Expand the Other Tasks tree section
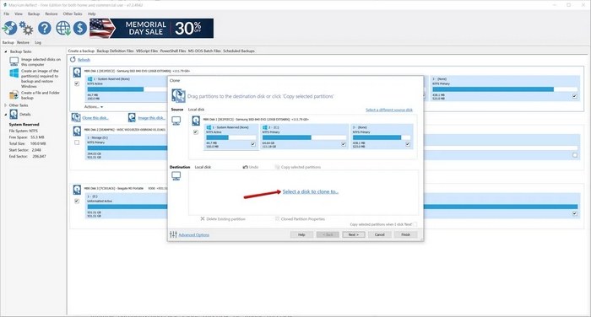591x317 pixels. coord(6,105)
